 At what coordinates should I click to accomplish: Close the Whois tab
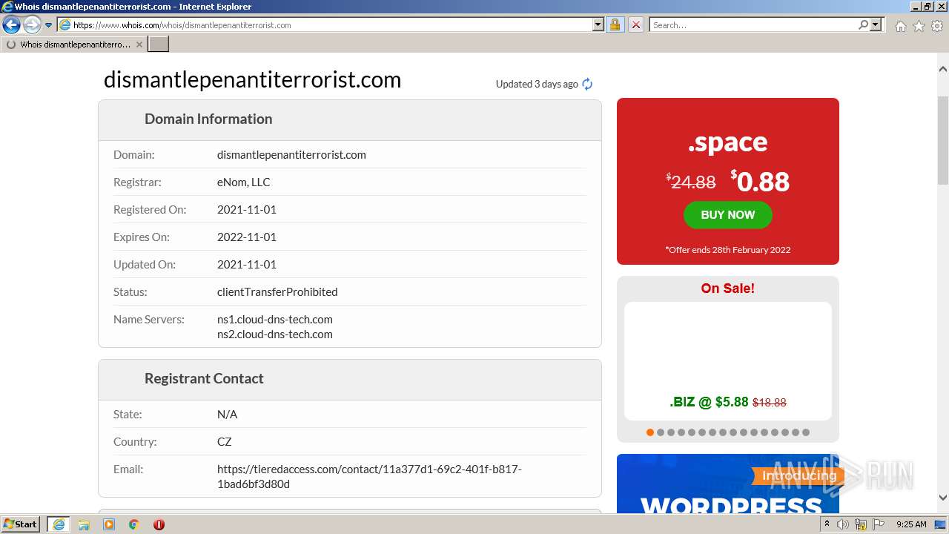coord(139,44)
